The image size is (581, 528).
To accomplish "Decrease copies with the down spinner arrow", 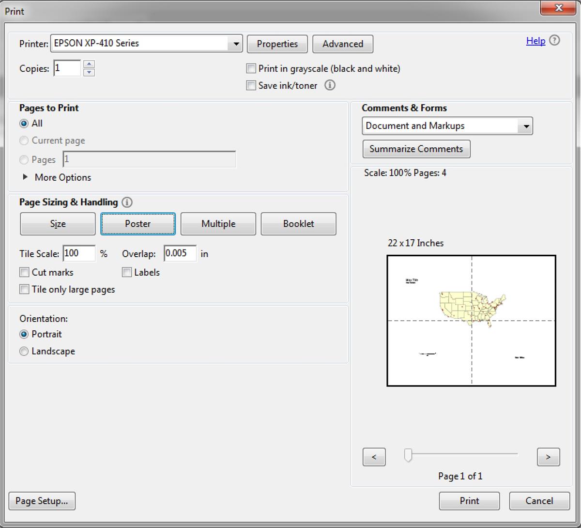I will coord(89,73).
